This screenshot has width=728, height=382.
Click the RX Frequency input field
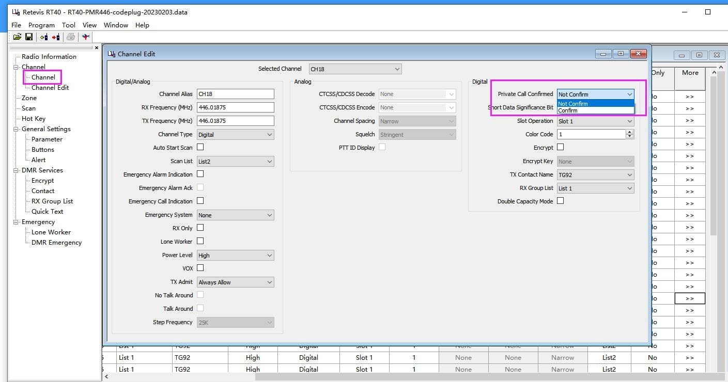point(235,107)
